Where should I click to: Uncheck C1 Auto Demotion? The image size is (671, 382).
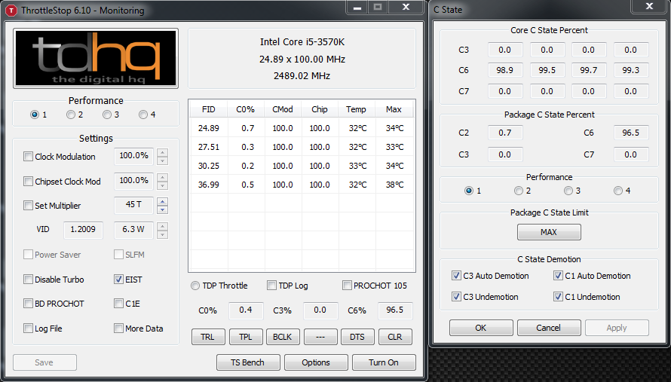tap(558, 276)
